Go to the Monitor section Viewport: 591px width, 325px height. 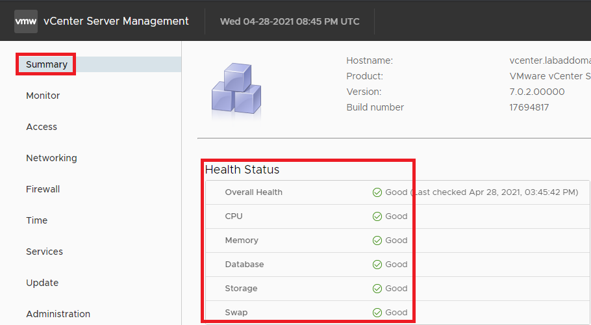point(43,96)
